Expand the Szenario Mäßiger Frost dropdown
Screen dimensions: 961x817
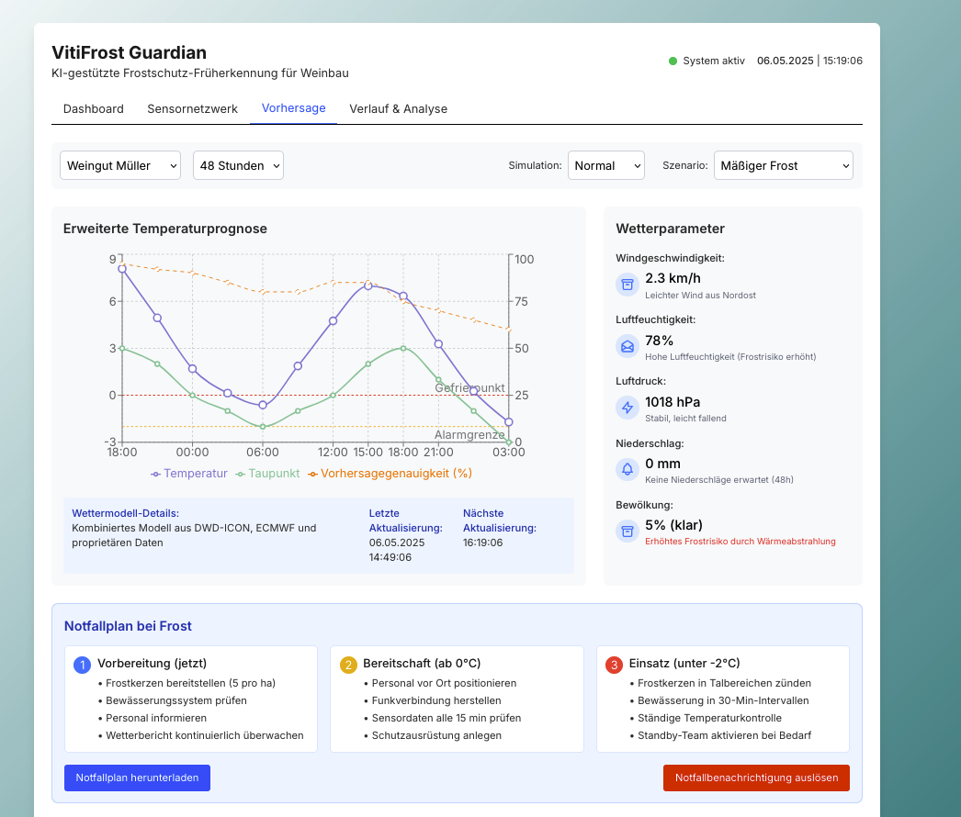pos(784,165)
